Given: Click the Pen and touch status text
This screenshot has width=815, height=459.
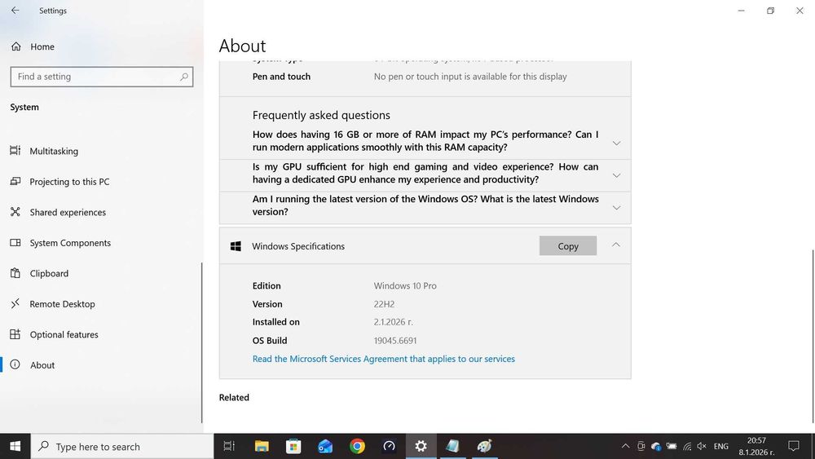Looking at the screenshot, I should coord(470,77).
